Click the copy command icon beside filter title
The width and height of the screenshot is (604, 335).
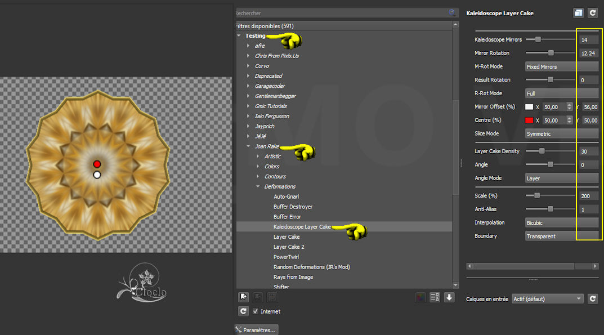578,13
